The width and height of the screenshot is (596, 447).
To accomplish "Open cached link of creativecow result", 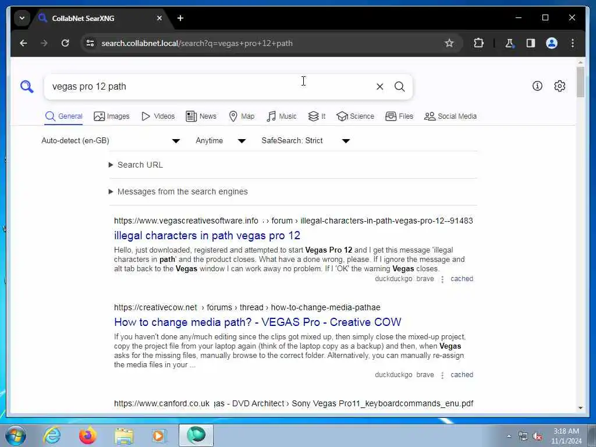I will point(462,375).
